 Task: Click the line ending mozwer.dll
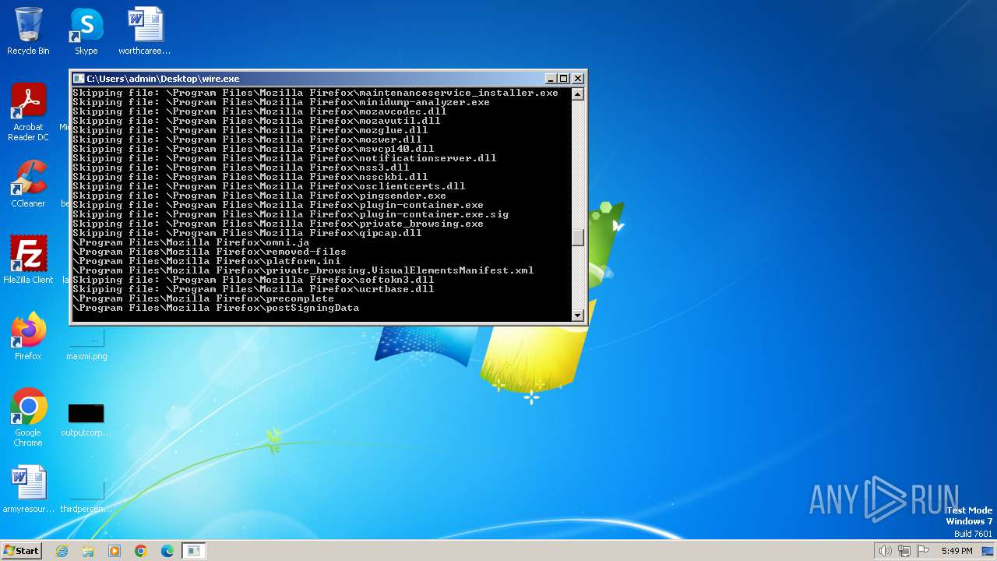coord(247,139)
